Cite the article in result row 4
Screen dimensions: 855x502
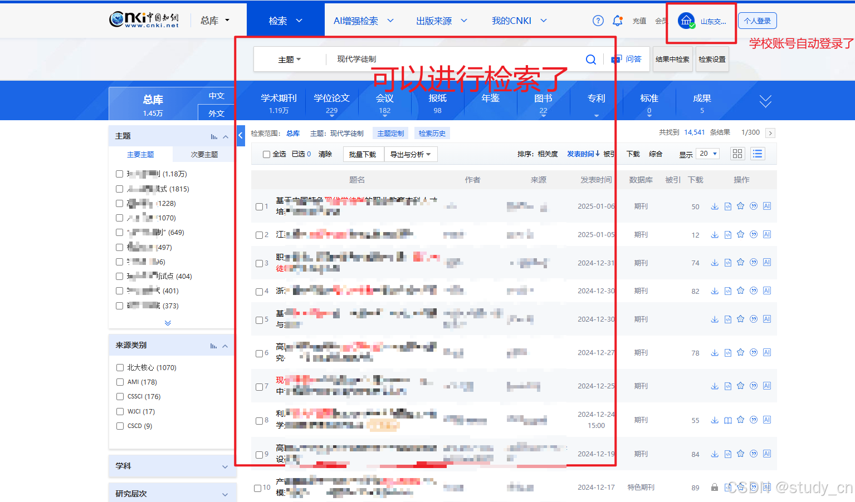point(754,291)
